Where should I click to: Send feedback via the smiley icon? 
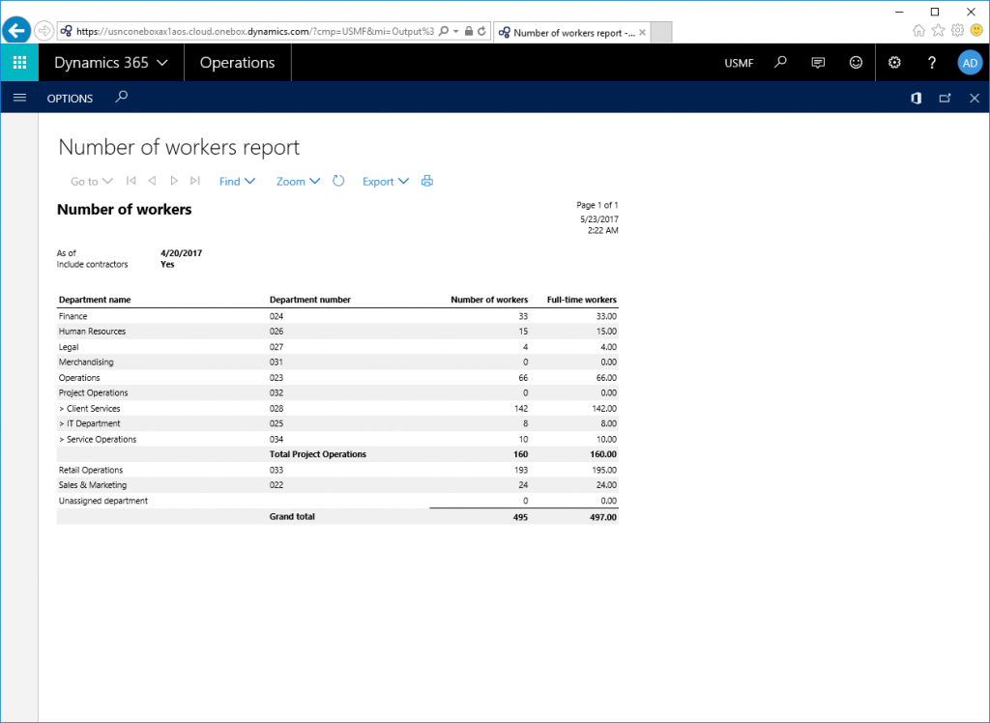[856, 62]
